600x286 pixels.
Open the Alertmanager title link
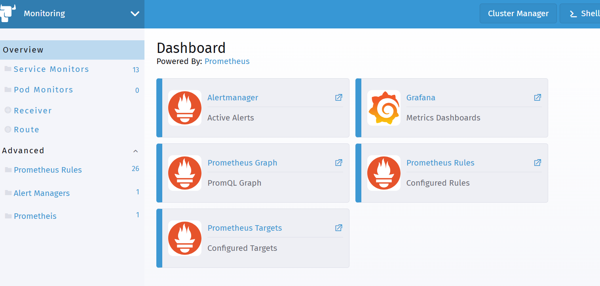[233, 98]
